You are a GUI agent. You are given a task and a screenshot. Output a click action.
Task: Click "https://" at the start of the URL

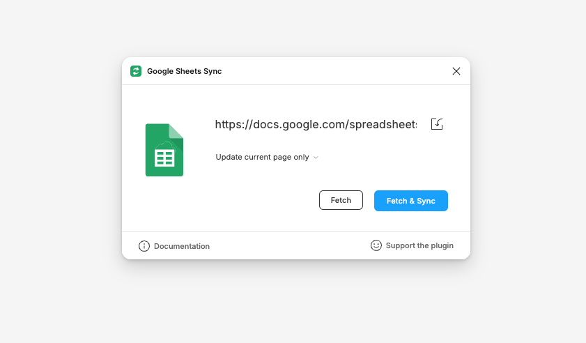pos(228,124)
